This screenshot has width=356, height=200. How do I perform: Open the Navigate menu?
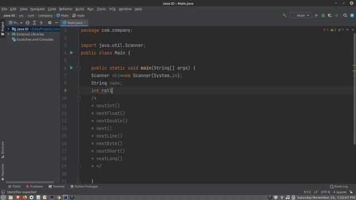point(37,9)
